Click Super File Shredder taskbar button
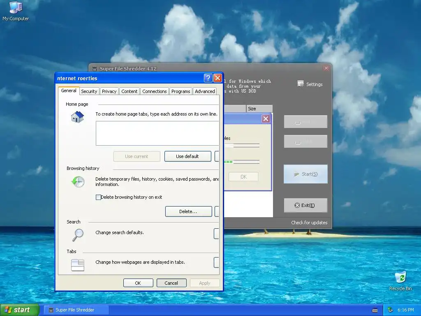This screenshot has height=316, width=421. (76, 310)
